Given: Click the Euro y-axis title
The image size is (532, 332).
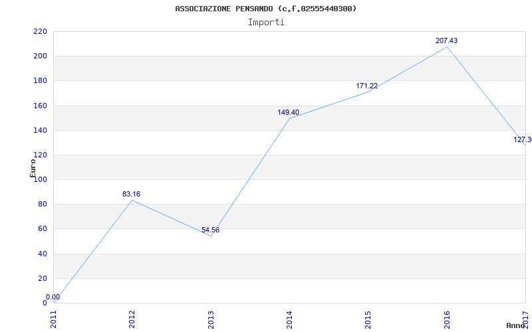Looking at the screenshot, I should [33, 168].
